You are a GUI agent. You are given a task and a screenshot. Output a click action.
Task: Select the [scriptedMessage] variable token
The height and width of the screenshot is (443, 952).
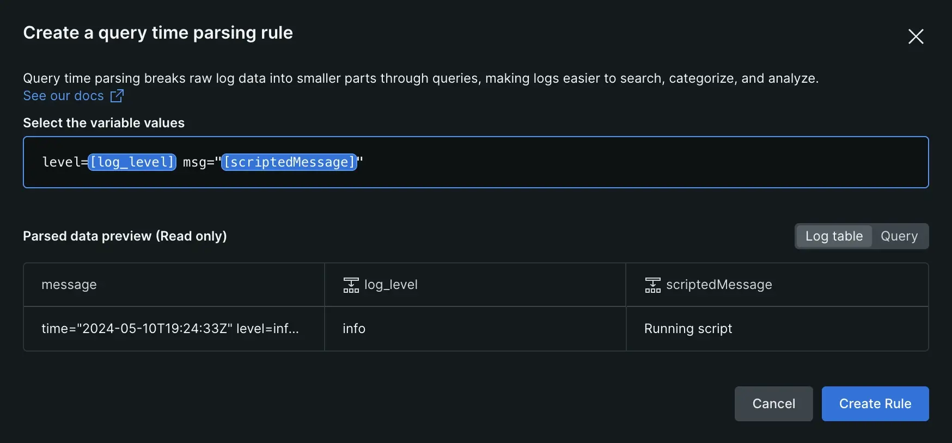289,162
